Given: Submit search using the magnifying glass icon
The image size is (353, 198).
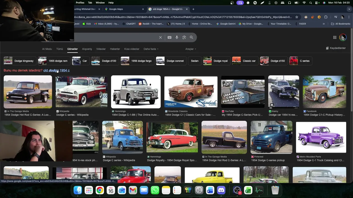Looking at the screenshot, I should tap(191, 37).
